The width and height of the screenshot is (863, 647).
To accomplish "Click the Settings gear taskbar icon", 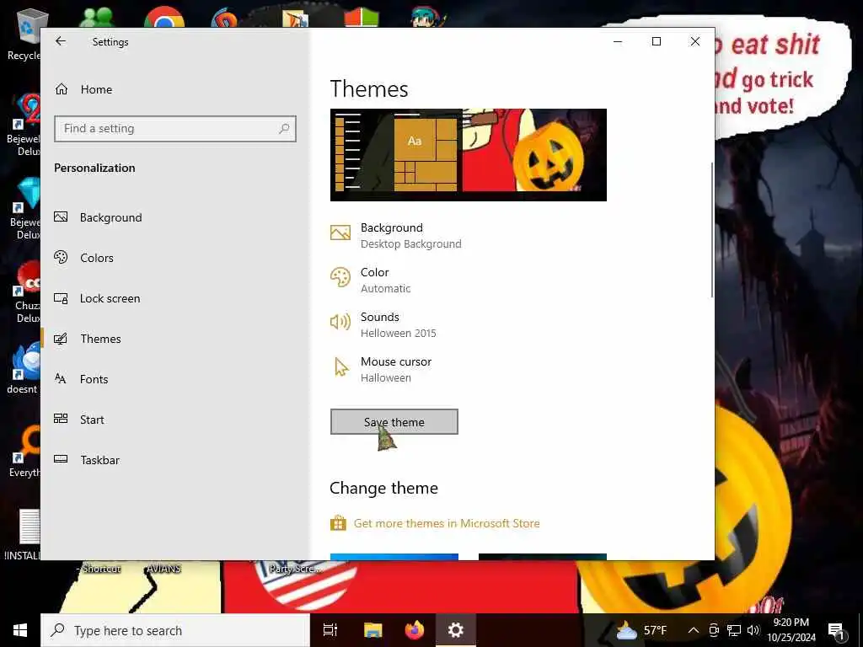I will [456, 630].
